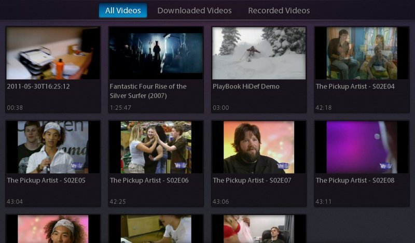Screen dimensions: 415x243
Task: Click the Fantastic Four Rise of the Silver Surfer title
Action: pos(148,91)
